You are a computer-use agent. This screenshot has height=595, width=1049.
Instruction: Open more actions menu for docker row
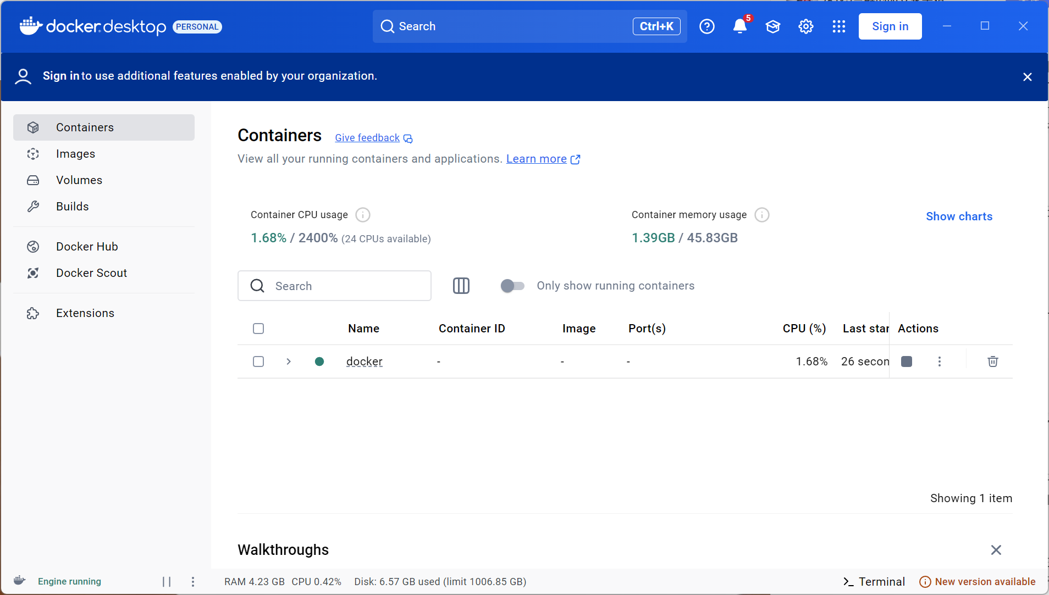click(940, 362)
